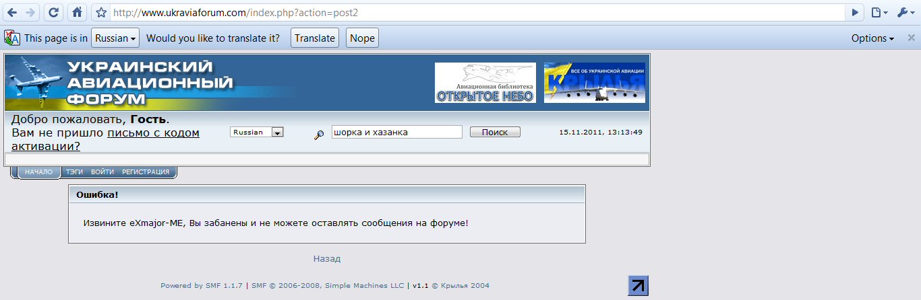Click the Поиск search button

(495, 132)
